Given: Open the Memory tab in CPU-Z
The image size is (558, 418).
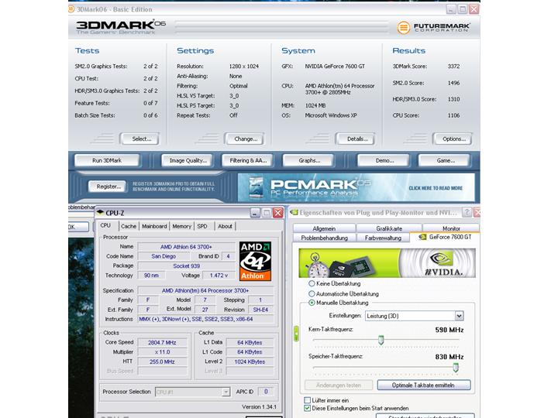Looking at the screenshot, I should [181, 226].
